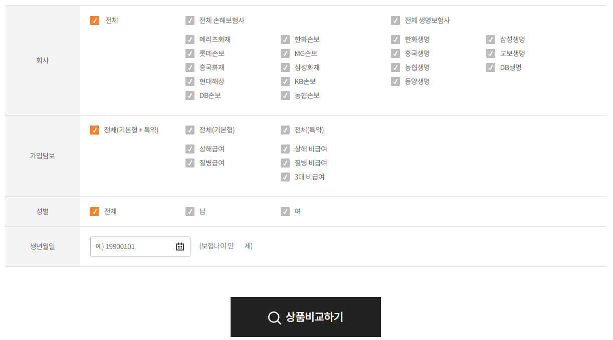Select the 한화손보 checkbox
The width and height of the screenshot is (613, 340).
[x=285, y=39]
